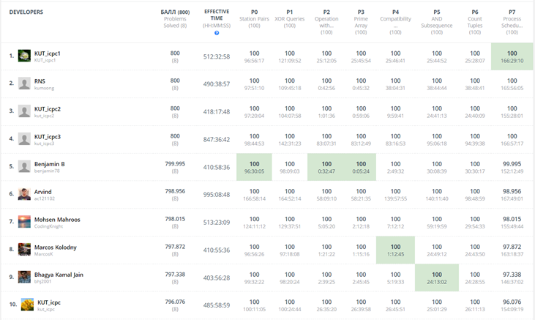The width and height of the screenshot is (535, 320).
Task: Click the Effective Time help question-mark icon
Action: [x=217, y=33]
